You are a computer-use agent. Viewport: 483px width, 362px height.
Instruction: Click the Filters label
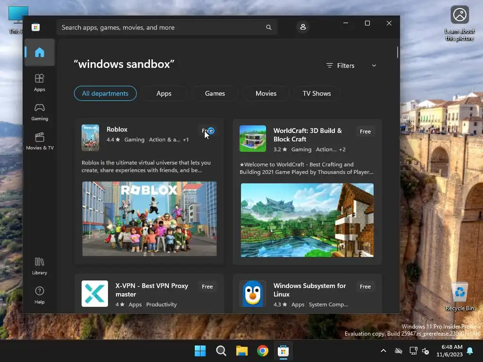[x=346, y=66]
